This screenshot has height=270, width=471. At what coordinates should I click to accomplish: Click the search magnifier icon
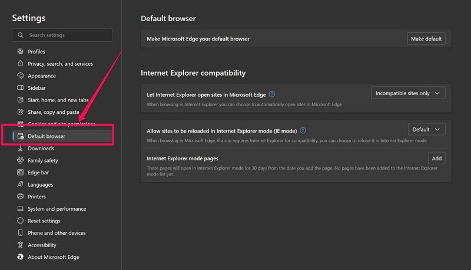tap(21, 35)
